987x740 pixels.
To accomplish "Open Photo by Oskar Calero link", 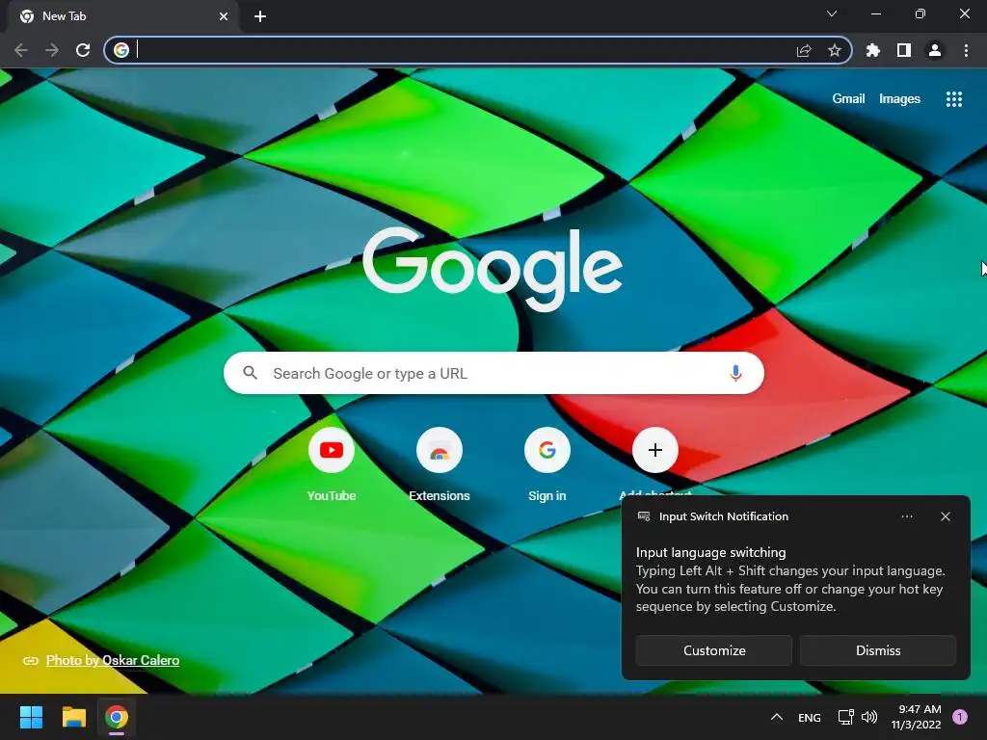I will tap(113, 660).
